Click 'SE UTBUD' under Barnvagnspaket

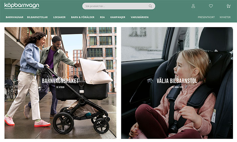[x=60, y=87]
